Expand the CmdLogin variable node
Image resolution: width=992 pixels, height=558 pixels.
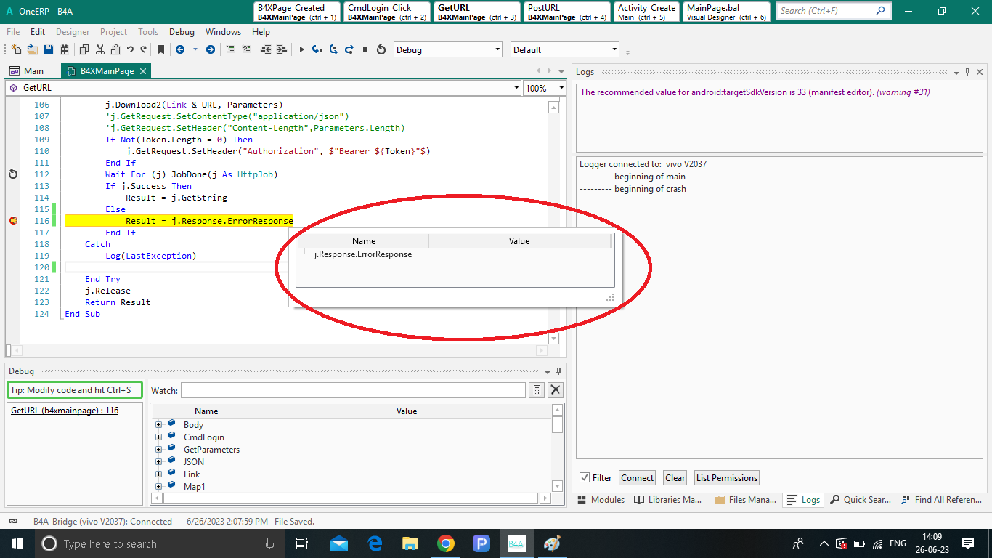pos(158,437)
